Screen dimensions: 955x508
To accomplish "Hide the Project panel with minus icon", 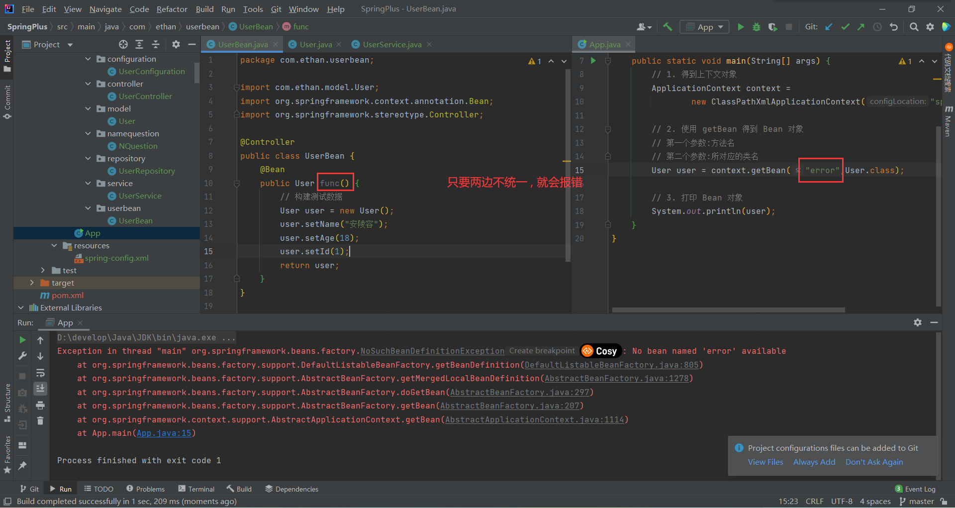I will [192, 44].
